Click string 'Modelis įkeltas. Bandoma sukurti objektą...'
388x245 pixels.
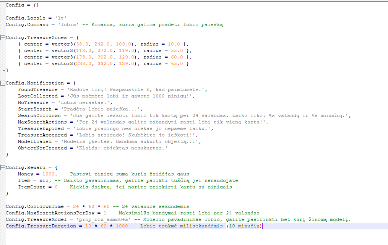pyautogui.click(x=130, y=141)
